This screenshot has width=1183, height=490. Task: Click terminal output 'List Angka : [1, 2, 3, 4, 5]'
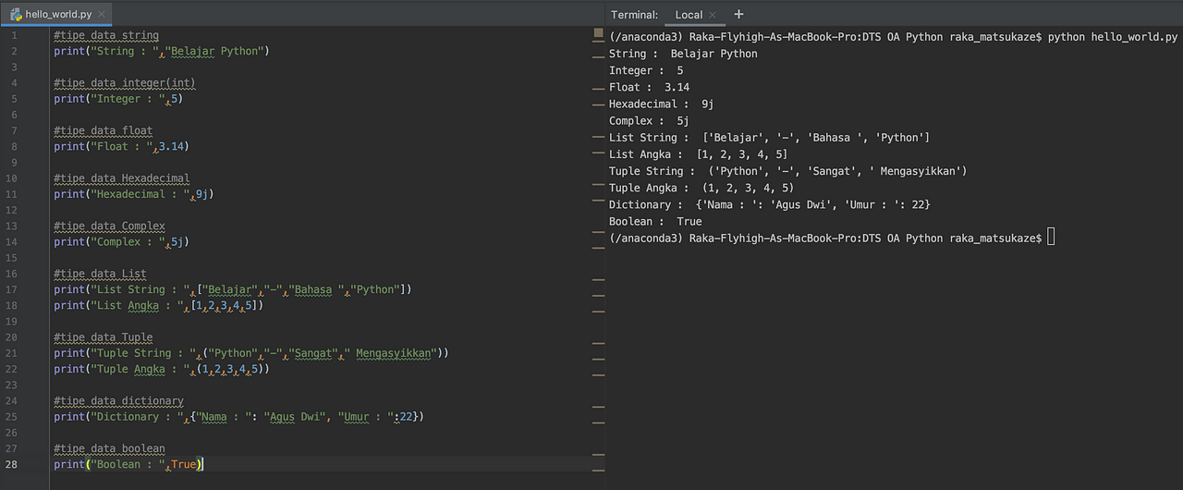tap(699, 154)
